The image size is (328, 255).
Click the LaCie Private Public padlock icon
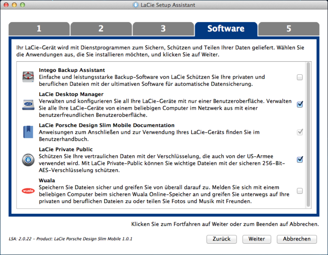[28, 160]
